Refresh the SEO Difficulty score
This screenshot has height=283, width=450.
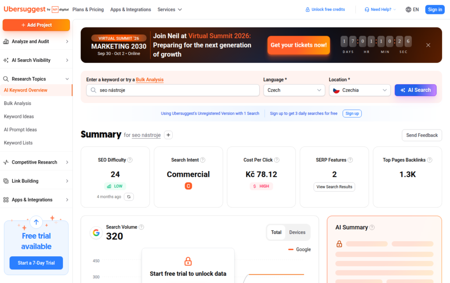pos(129,197)
